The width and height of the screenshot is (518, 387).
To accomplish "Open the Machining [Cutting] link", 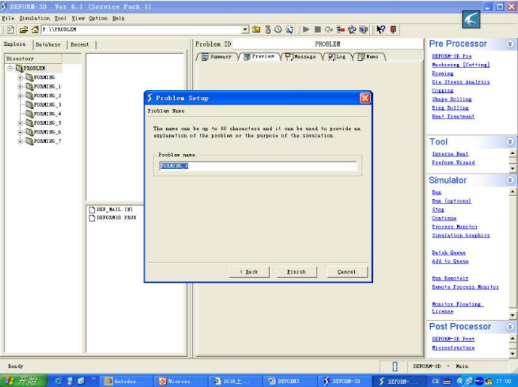I will coord(461,65).
